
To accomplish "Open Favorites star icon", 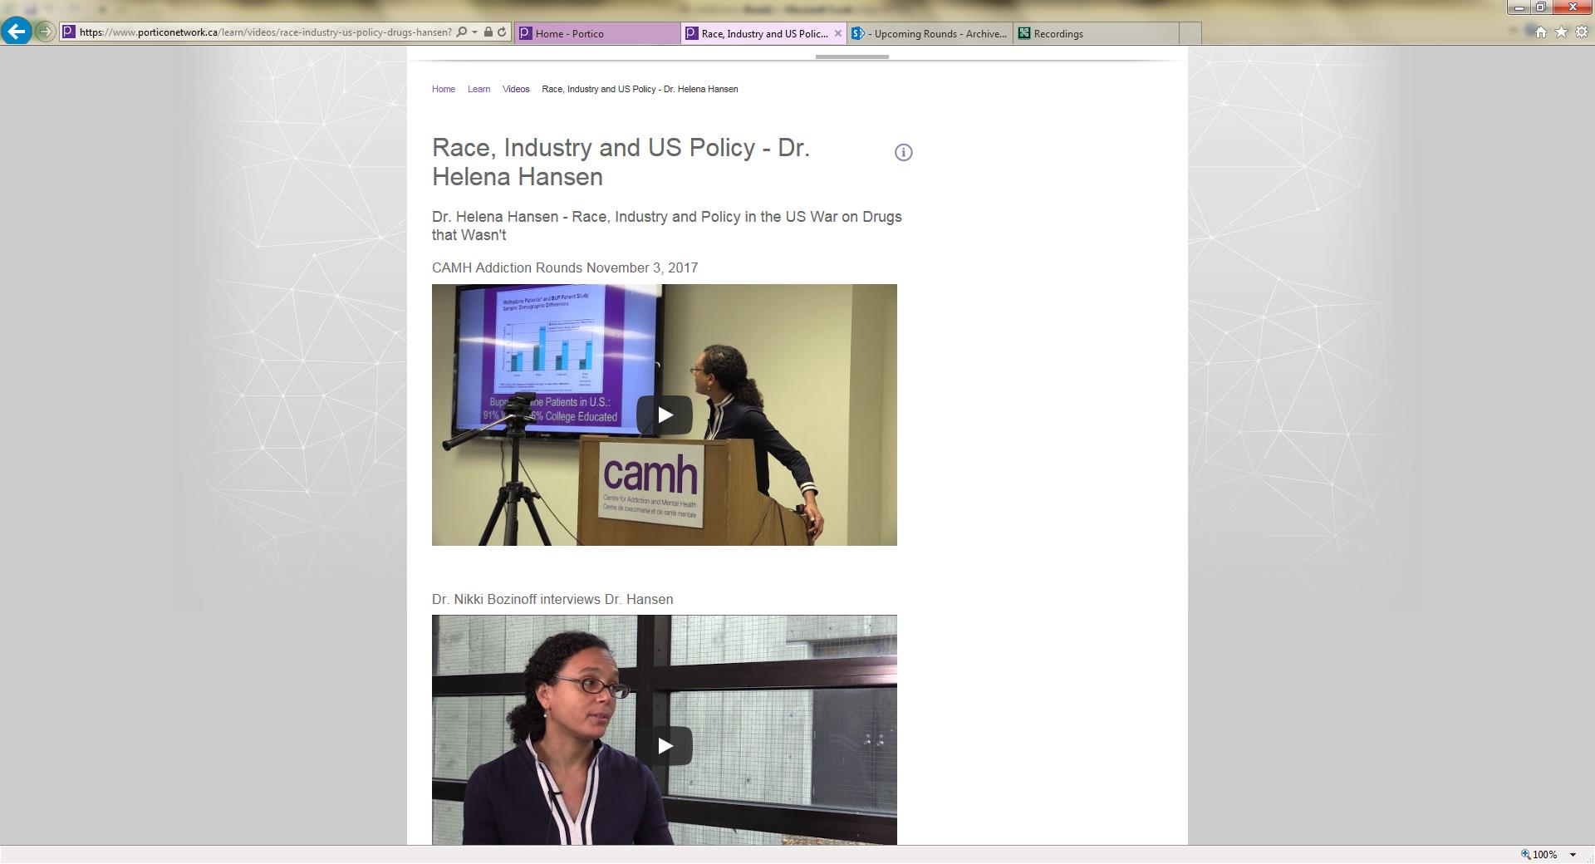I will point(1561,32).
